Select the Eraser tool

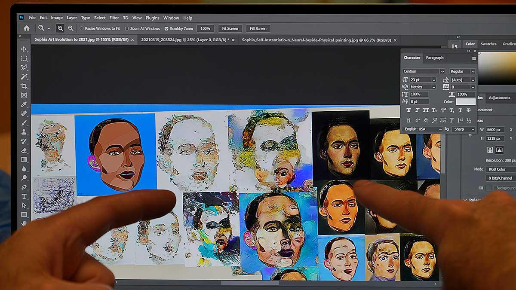click(24, 150)
